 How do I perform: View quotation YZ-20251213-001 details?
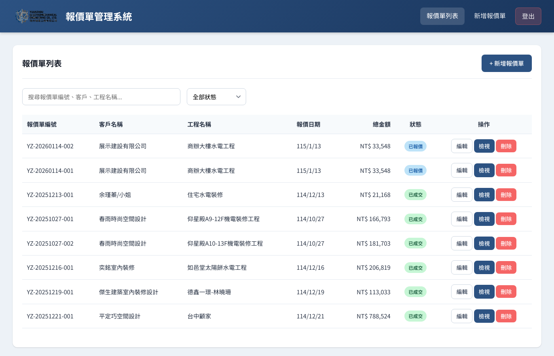[484, 195]
